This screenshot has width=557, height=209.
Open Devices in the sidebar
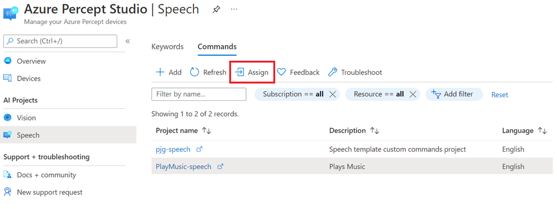(29, 79)
